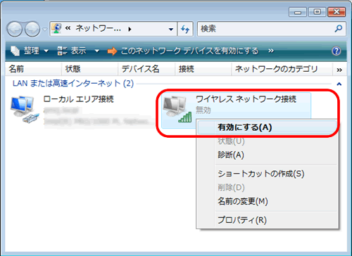Choose 削除(D) in context menu
Image resolution: width=352 pixels, height=256 pixels.
click(x=267, y=188)
